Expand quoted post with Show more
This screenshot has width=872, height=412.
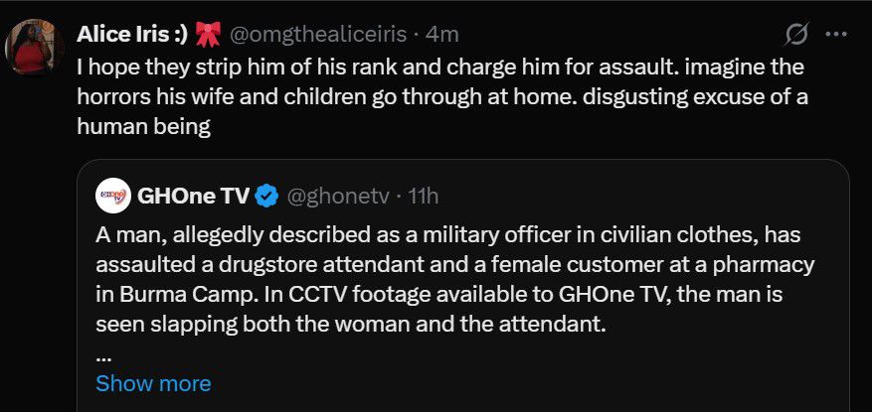pos(153,383)
